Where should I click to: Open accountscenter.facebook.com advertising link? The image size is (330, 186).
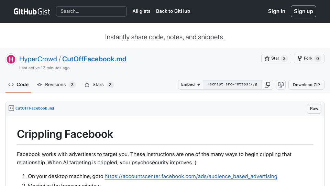point(191,176)
